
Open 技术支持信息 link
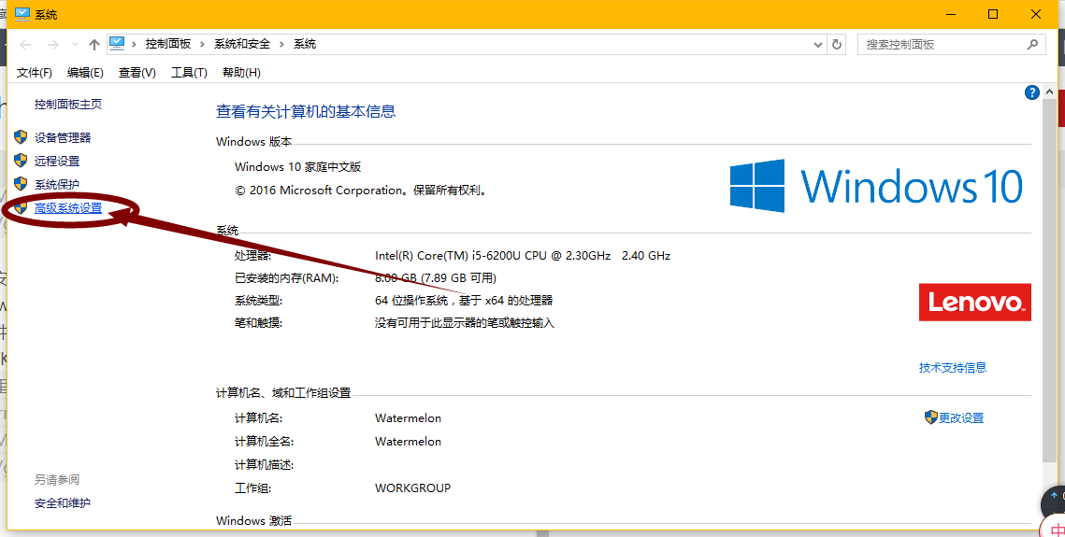pos(952,367)
